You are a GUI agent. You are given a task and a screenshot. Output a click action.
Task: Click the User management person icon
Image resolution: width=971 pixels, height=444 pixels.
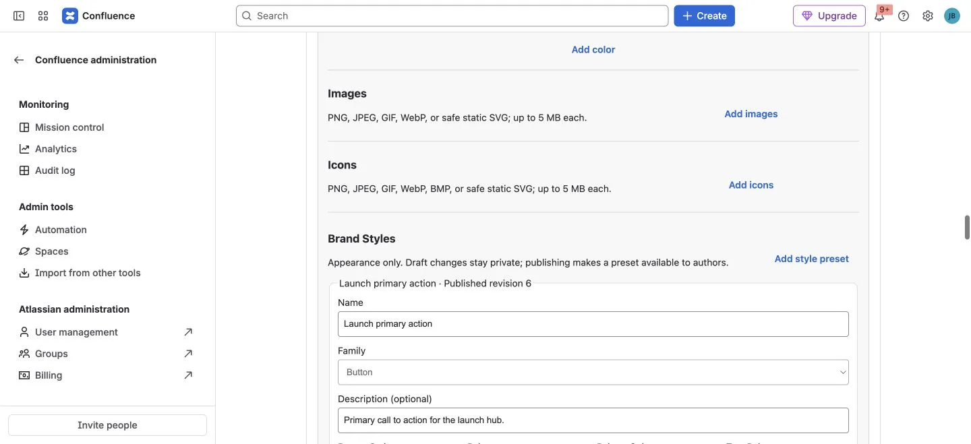point(24,332)
